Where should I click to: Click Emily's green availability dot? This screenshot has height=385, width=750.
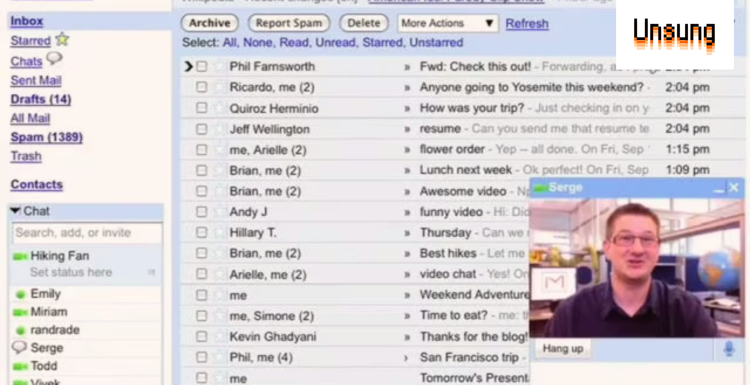coord(21,295)
